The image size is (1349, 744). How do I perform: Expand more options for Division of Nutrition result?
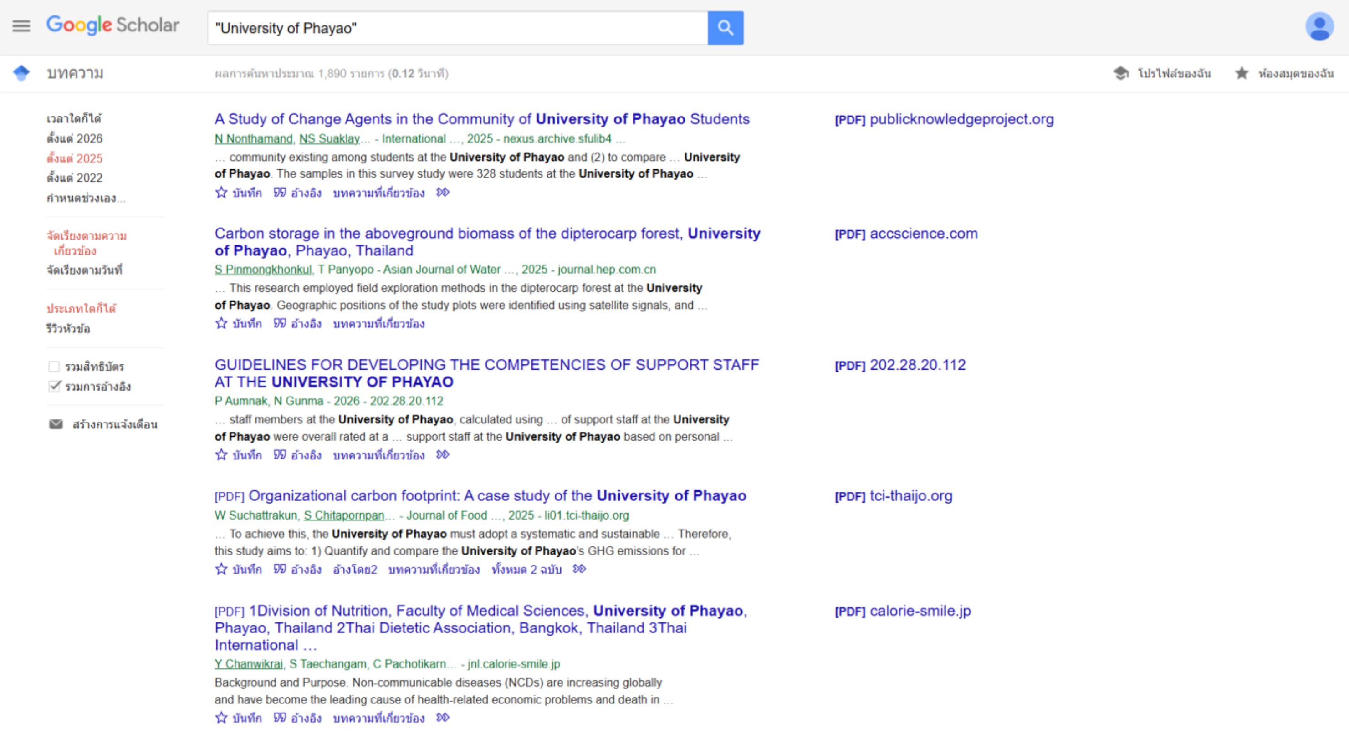click(x=443, y=718)
